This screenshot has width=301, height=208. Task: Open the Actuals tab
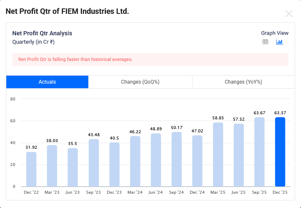tap(47, 82)
